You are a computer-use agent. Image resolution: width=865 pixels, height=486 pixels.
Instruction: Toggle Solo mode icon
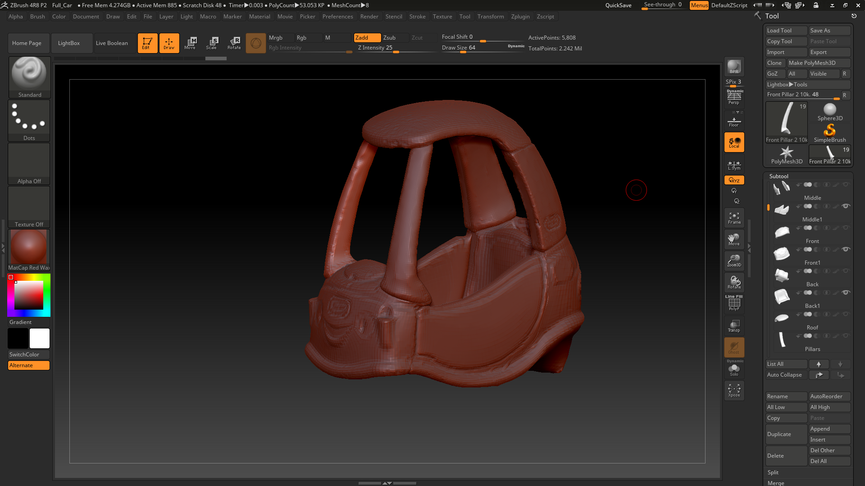click(734, 369)
